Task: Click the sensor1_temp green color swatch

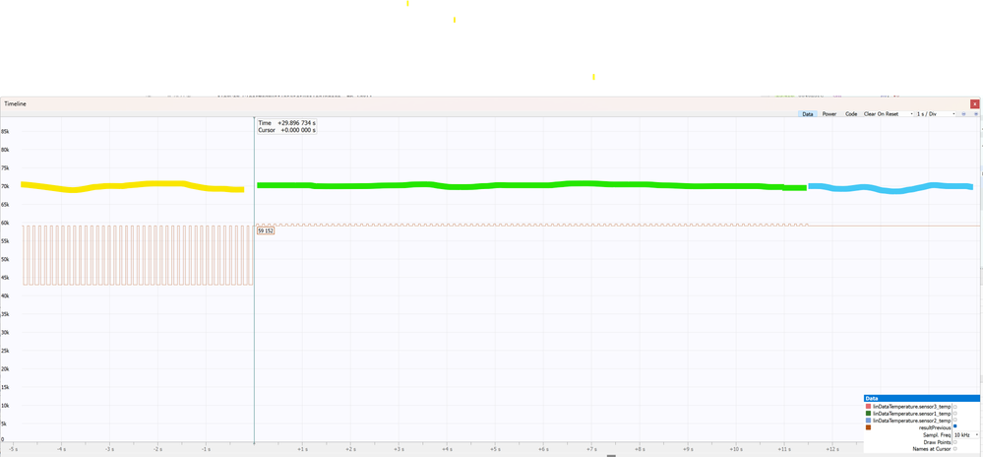Action: pyautogui.click(x=868, y=414)
